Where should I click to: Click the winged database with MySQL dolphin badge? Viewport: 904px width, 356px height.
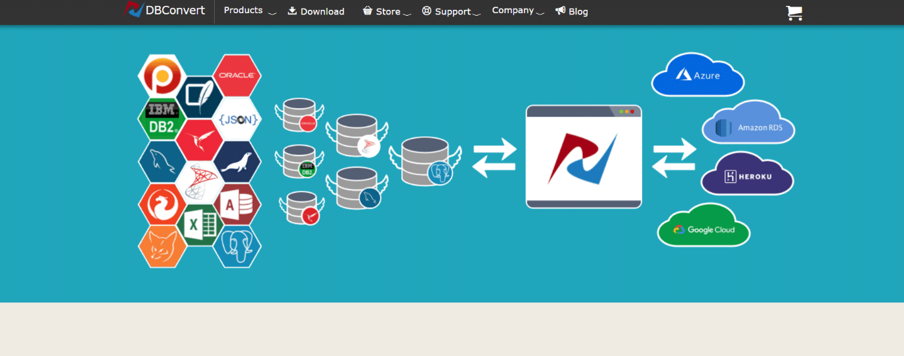click(x=358, y=188)
